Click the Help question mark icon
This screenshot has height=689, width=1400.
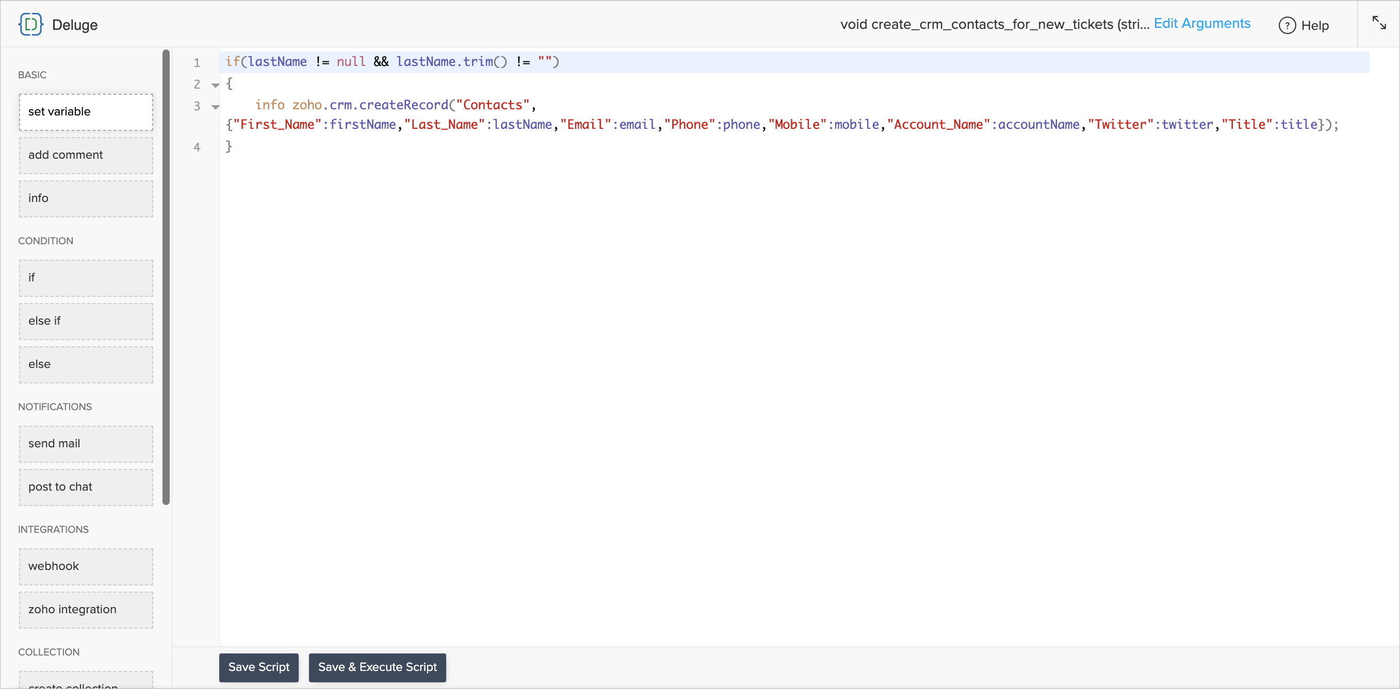click(x=1287, y=26)
